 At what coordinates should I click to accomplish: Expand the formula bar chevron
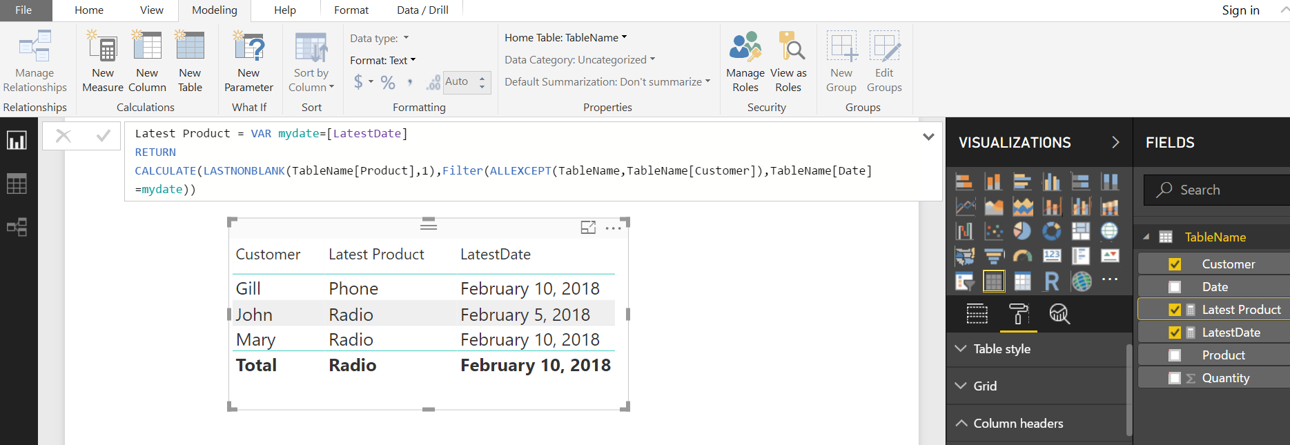(928, 137)
